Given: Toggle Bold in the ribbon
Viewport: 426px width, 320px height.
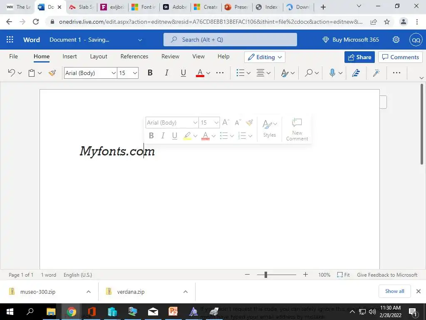Looking at the screenshot, I should (150, 72).
